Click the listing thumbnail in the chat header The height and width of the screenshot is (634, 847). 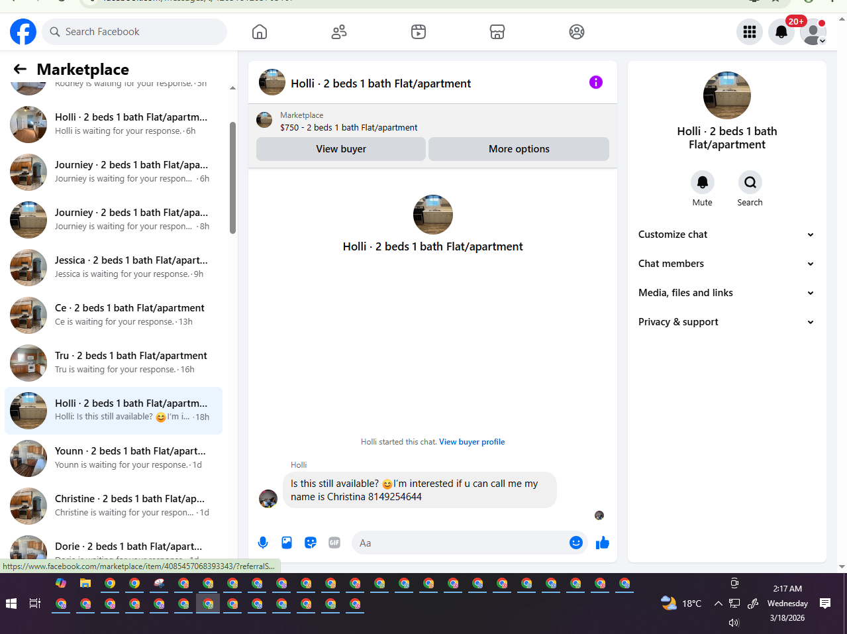264,120
